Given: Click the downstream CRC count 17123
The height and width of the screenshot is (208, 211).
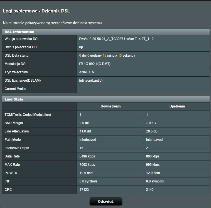Looking at the screenshot, I should tap(84, 190).
